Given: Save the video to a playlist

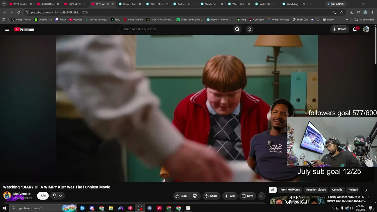Looking at the screenshot, I should 247,196.
